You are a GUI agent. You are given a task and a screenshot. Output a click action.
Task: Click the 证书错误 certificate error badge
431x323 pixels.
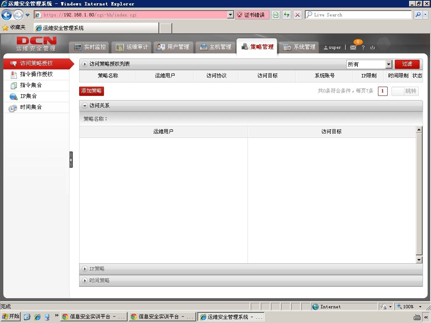(252, 15)
